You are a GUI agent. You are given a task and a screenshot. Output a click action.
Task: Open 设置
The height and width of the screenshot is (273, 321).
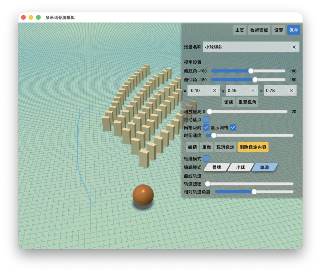[x=279, y=30]
